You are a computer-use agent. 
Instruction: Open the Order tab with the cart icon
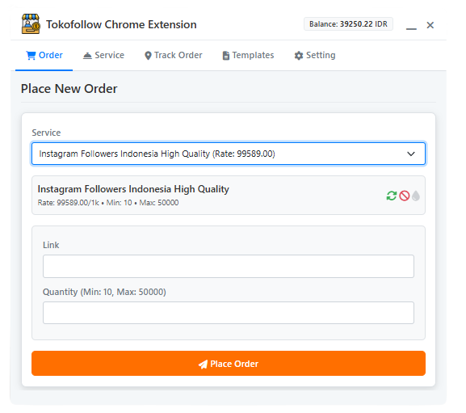44,55
